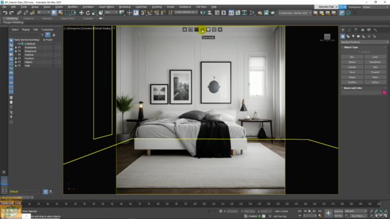Image resolution: width=390 pixels, height=219 pixels.
Task: Open the Render Setup teapot icon
Action: 260,13
